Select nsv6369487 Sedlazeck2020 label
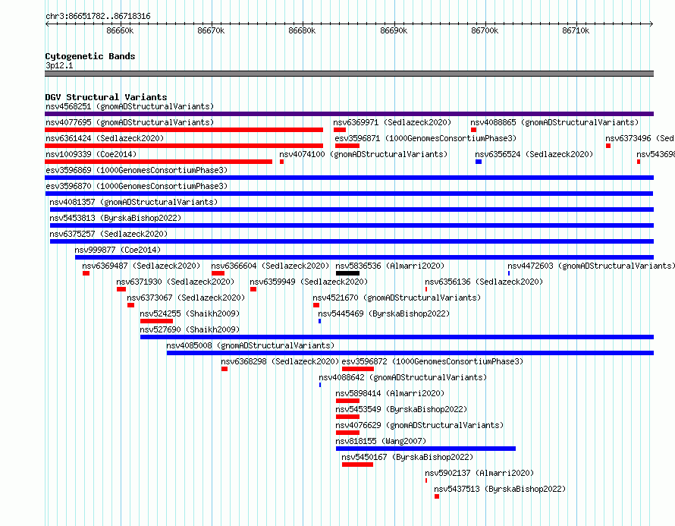The width and height of the screenshot is (675, 526). 141,266
